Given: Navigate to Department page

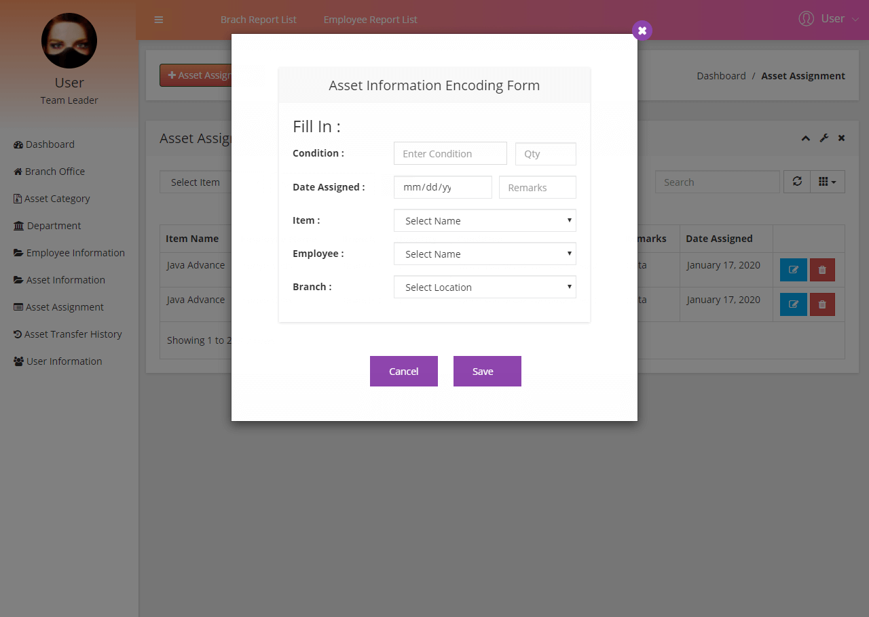Looking at the screenshot, I should (x=48, y=226).
